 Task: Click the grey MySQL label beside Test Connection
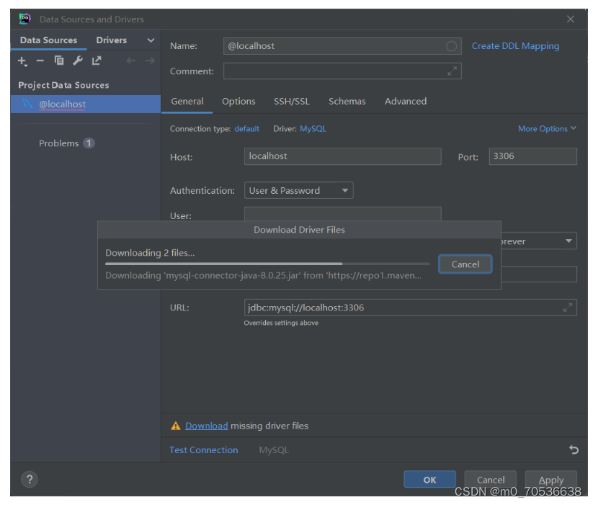coord(274,450)
